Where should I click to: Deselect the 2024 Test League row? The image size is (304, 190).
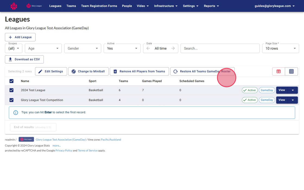11,90
